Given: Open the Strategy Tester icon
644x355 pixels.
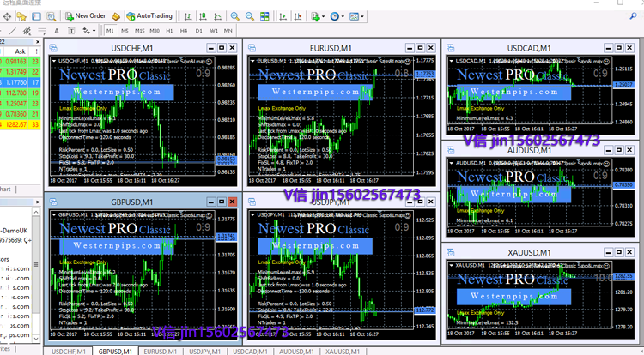Looking at the screenshot, I should tap(51, 16).
